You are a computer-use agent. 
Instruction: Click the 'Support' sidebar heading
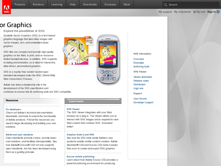click(x=138, y=94)
